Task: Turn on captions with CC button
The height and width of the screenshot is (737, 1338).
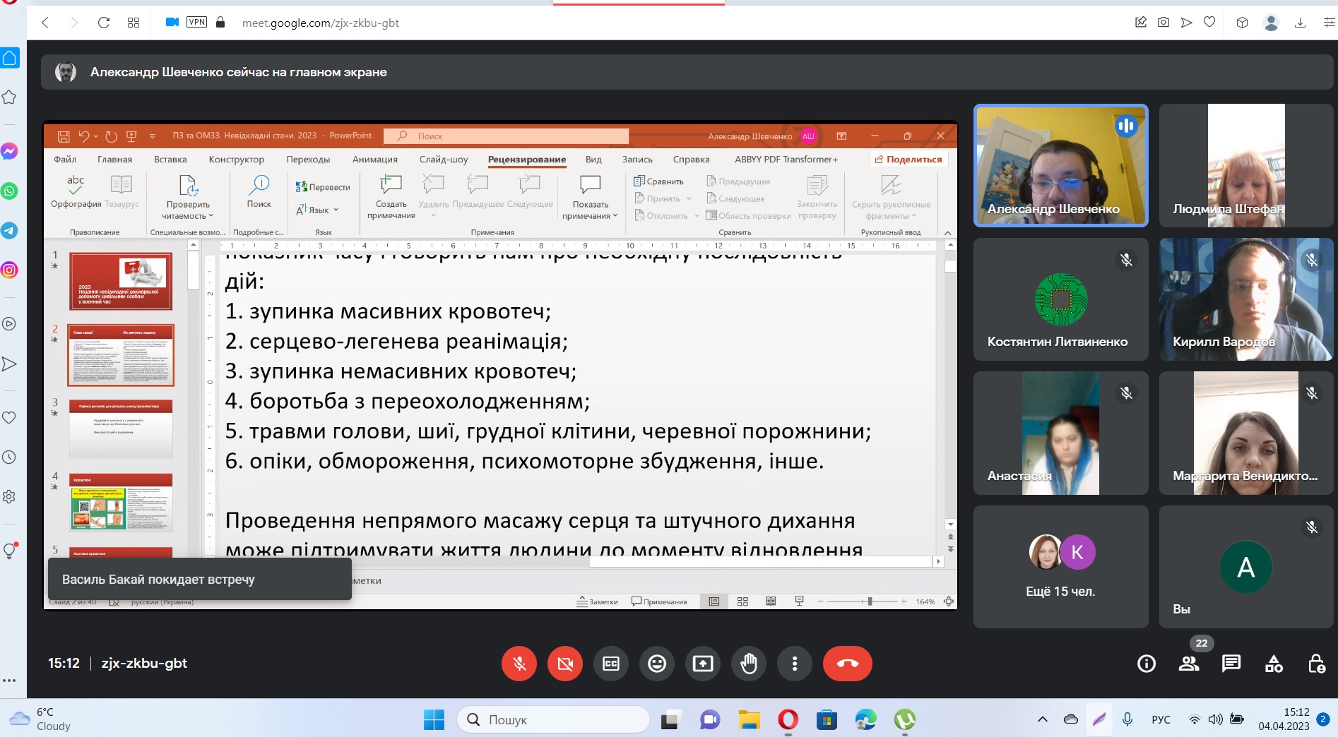Action: [x=611, y=664]
